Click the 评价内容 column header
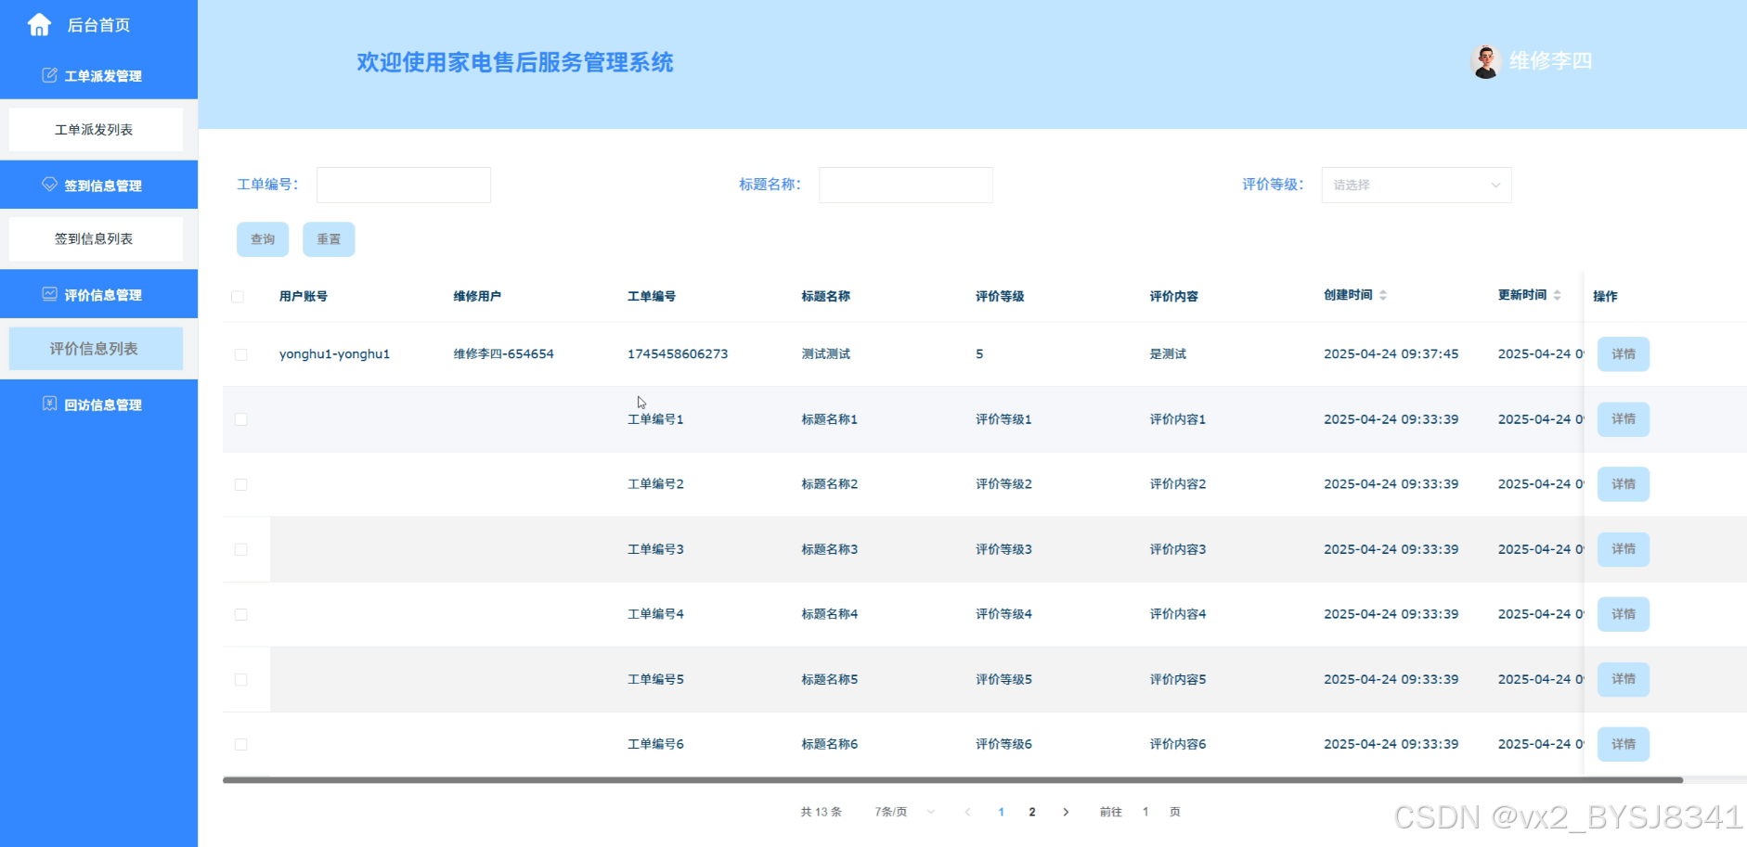The image size is (1747, 847). click(x=1173, y=297)
